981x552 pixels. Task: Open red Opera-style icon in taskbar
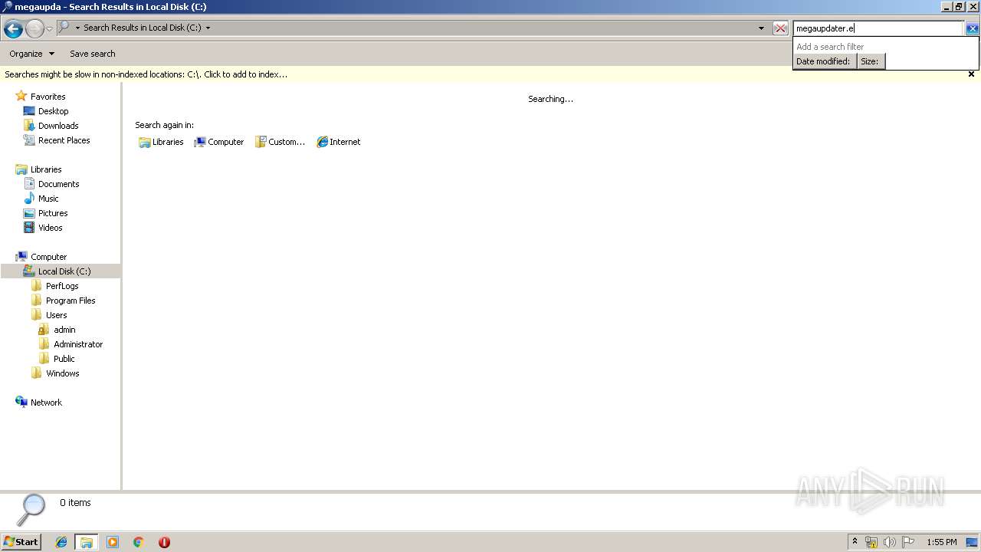[164, 542]
